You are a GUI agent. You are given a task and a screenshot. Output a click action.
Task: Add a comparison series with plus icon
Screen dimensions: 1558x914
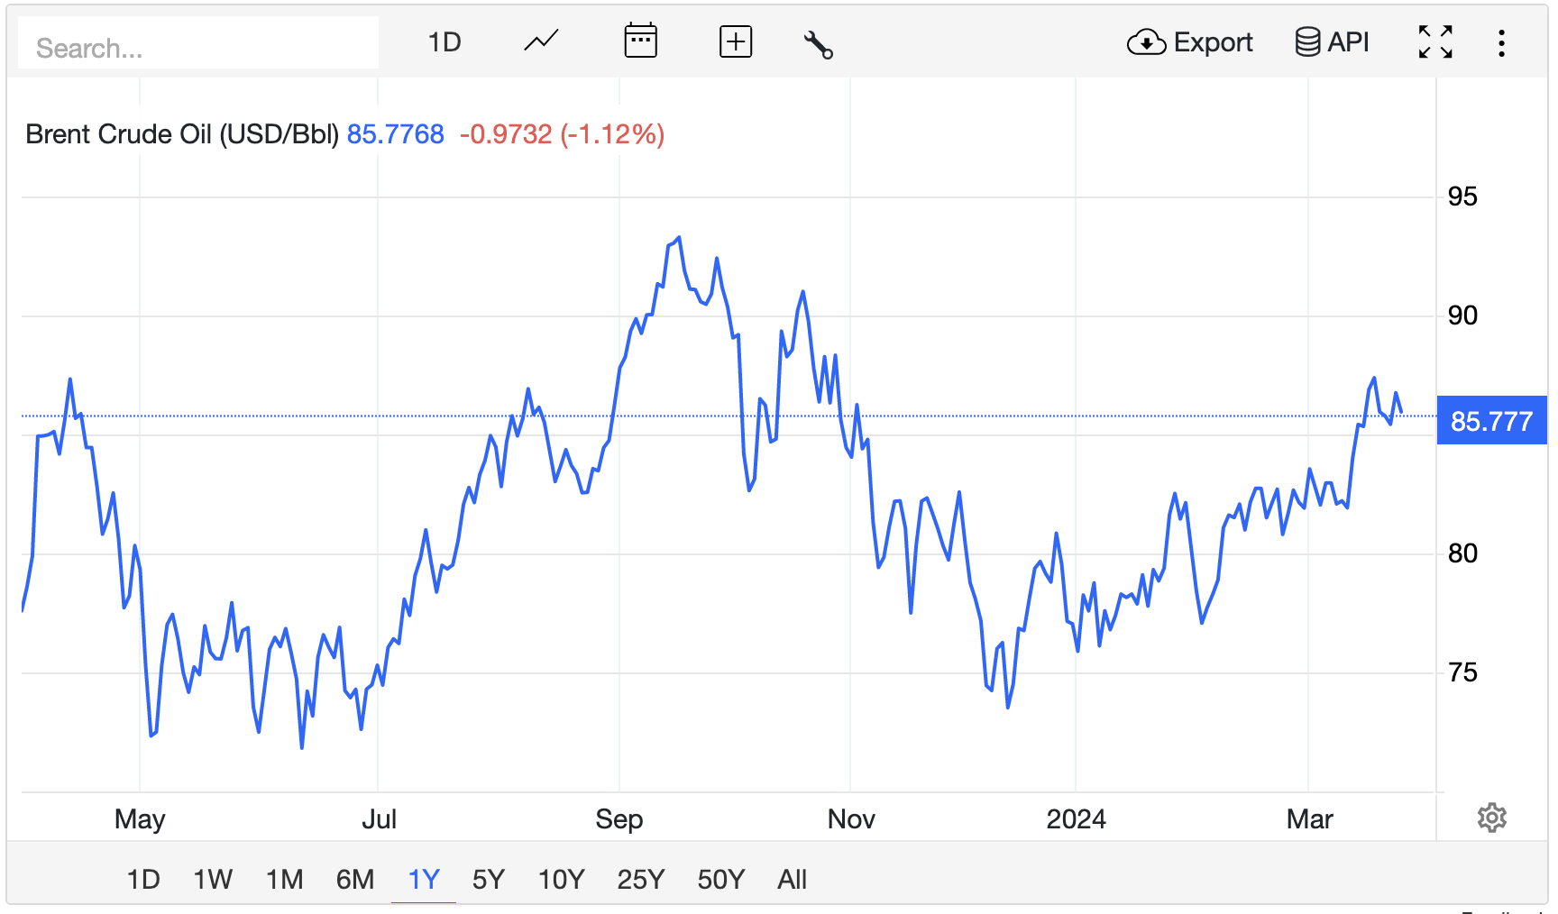tap(736, 41)
